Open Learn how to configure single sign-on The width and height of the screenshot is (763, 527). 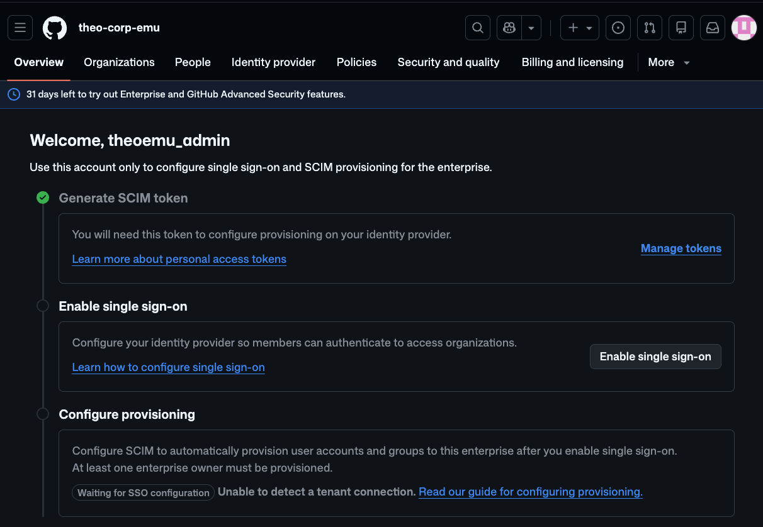pos(169,367)
